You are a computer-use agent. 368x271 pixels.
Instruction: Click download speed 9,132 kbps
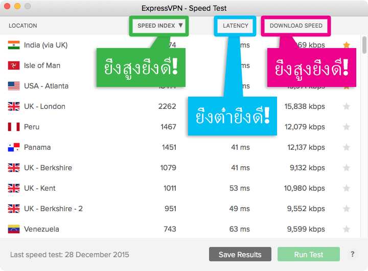(x=307, y=168)
